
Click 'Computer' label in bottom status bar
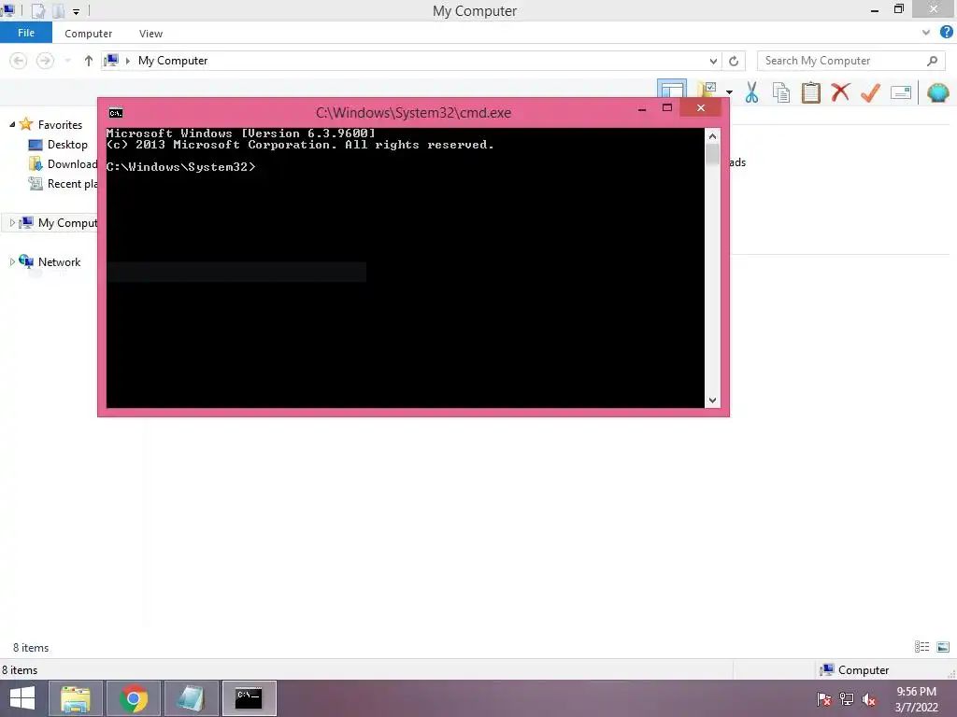863,670
